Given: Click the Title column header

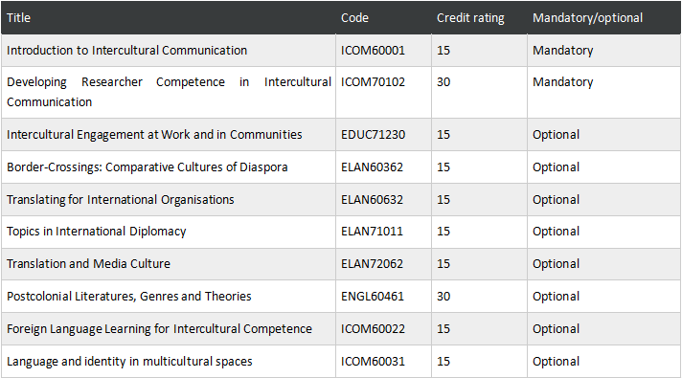Looking at the screenshot, I should (x=19, y=18).
